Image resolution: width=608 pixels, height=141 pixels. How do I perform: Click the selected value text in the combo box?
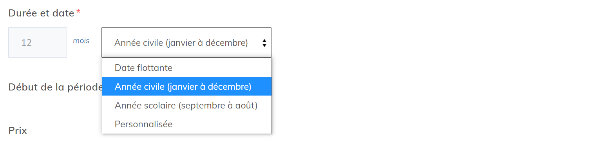click(181, 43)
